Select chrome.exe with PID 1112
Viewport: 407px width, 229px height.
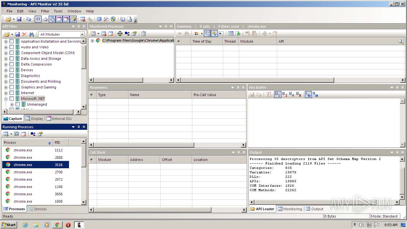click(x=36, y=150)
